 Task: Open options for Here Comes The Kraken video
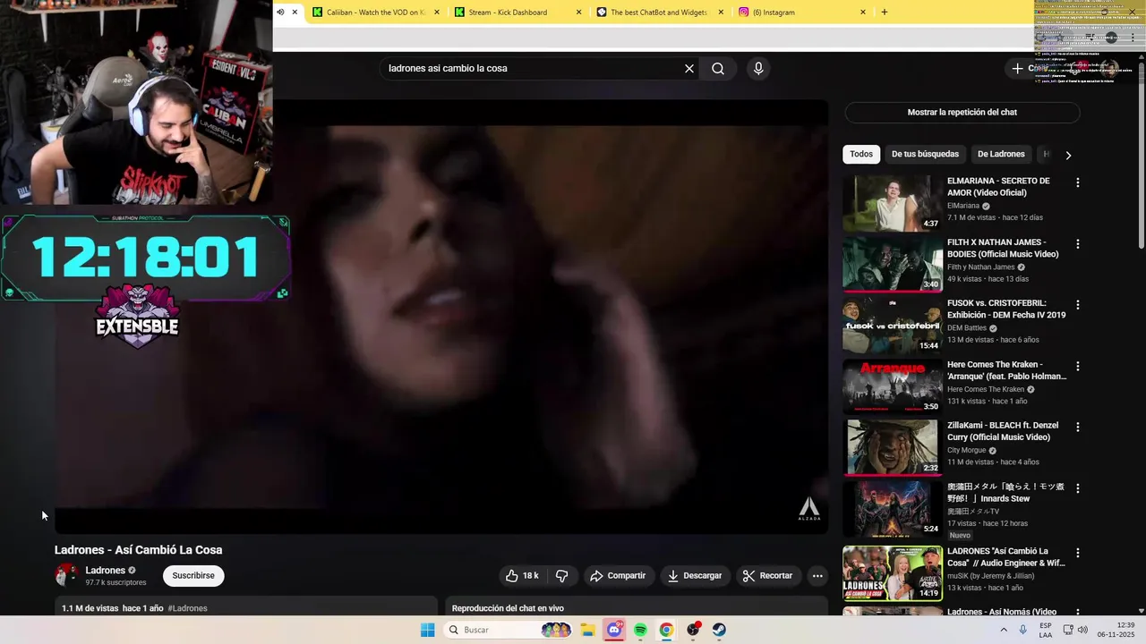(x=1078, y=366)
